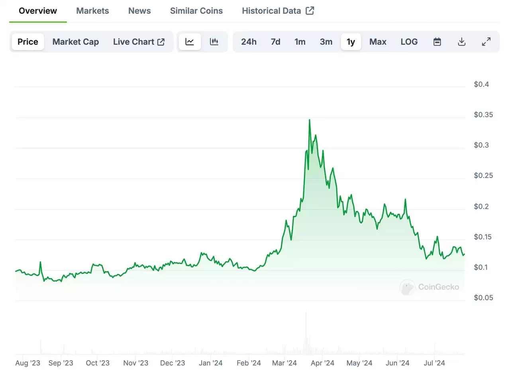Image resolution: width=510 pixels, height=372 pixels.
Task: Switch to the 1m time range
Action: point(300,41)
